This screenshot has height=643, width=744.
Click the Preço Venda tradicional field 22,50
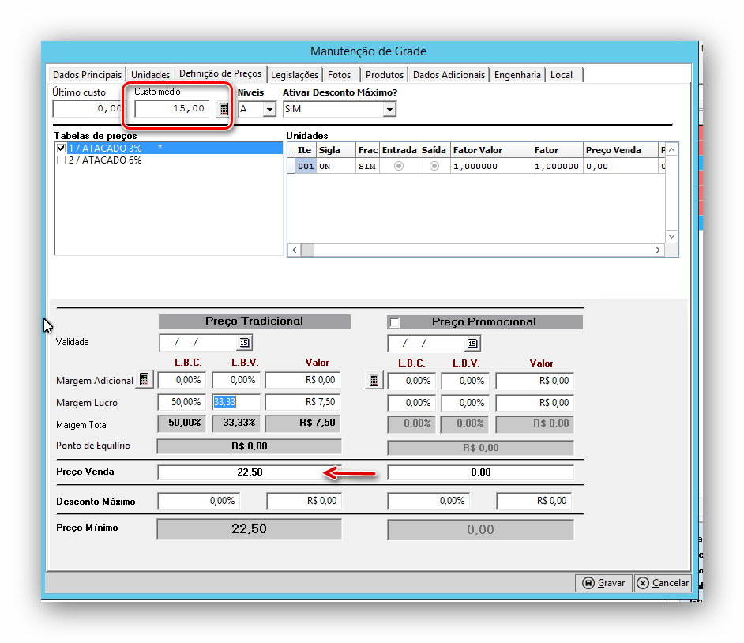[x=250, y=472]
